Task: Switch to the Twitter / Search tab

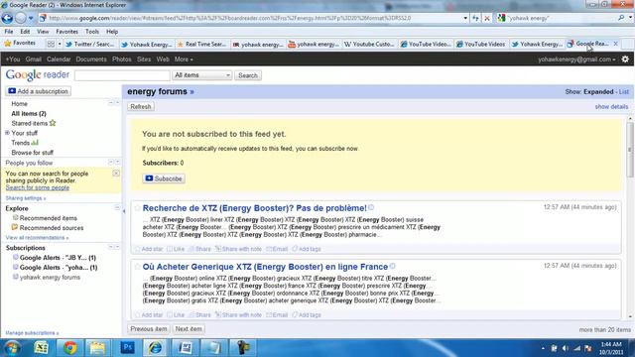Action: (x=90, y=44)
